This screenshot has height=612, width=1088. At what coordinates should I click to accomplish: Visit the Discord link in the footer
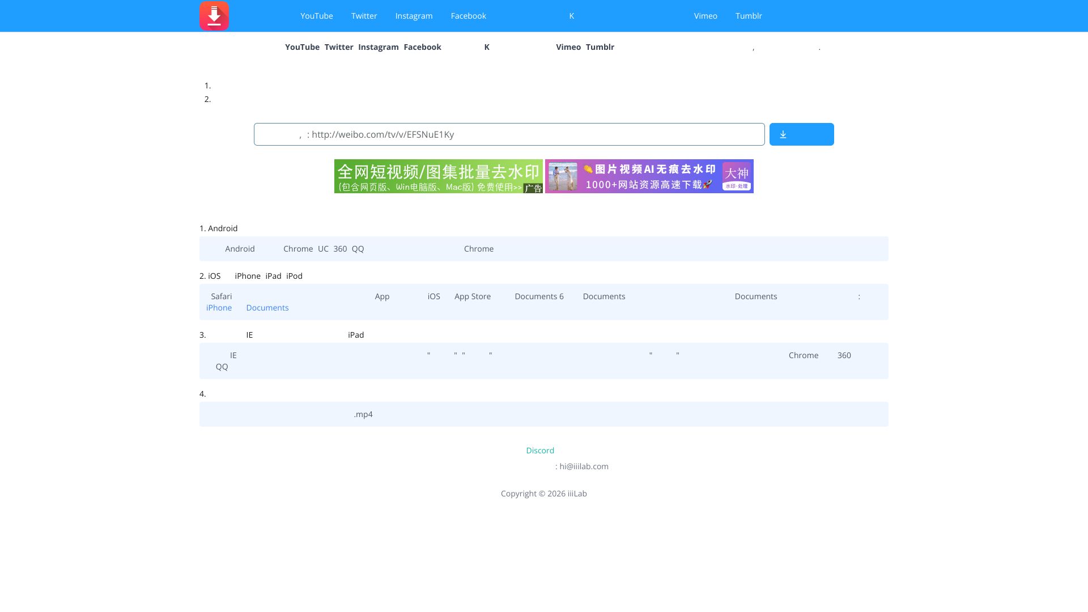[x=540, y=450]
